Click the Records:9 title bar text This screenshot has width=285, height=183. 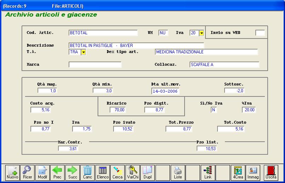15,6
